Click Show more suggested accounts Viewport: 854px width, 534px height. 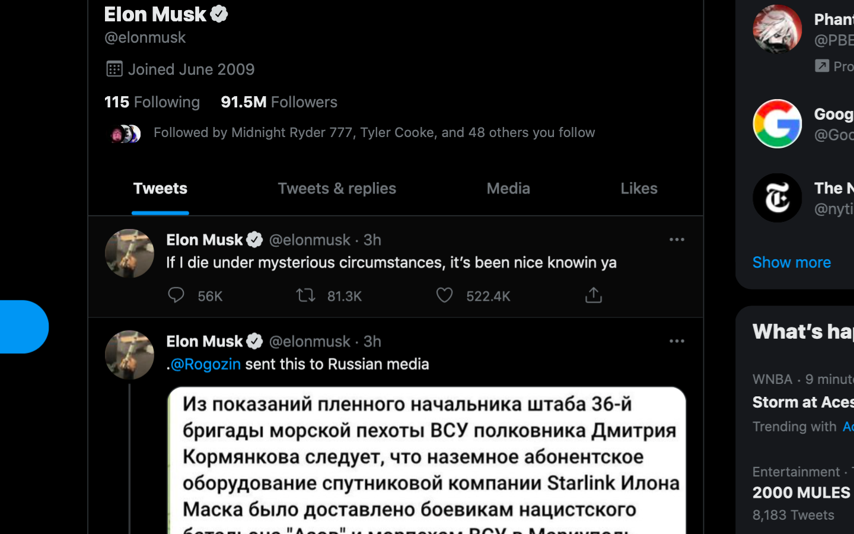tap(791, 262)
